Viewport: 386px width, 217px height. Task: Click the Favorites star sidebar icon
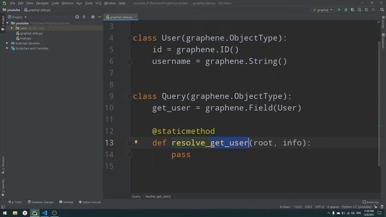pyautogui.click(x=3, y=195)
